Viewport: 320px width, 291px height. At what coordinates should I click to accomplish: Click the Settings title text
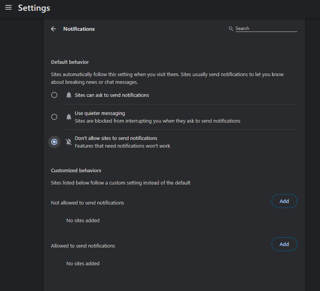(34, 8)
